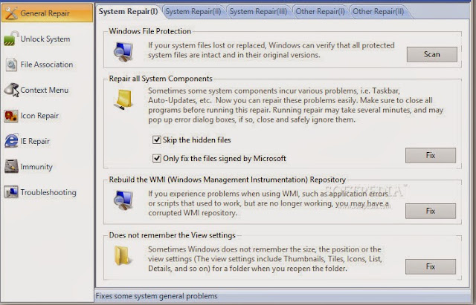
Task: Go to the Immunity section label
Action: pyautogui.click(x=36, y=166)
